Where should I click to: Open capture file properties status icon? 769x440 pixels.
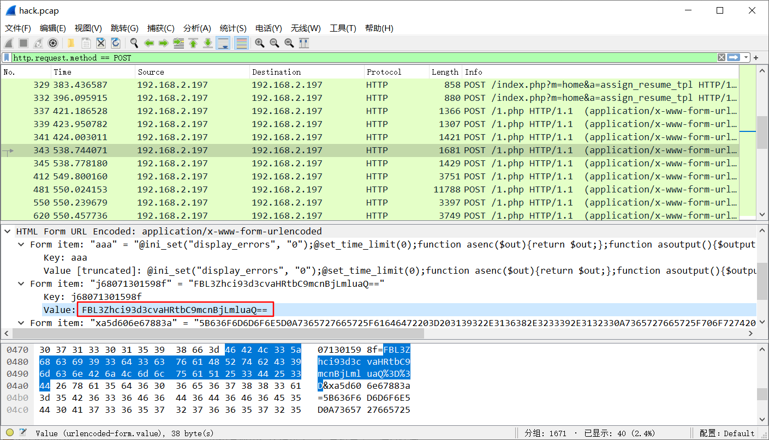(x=23, y=433)
